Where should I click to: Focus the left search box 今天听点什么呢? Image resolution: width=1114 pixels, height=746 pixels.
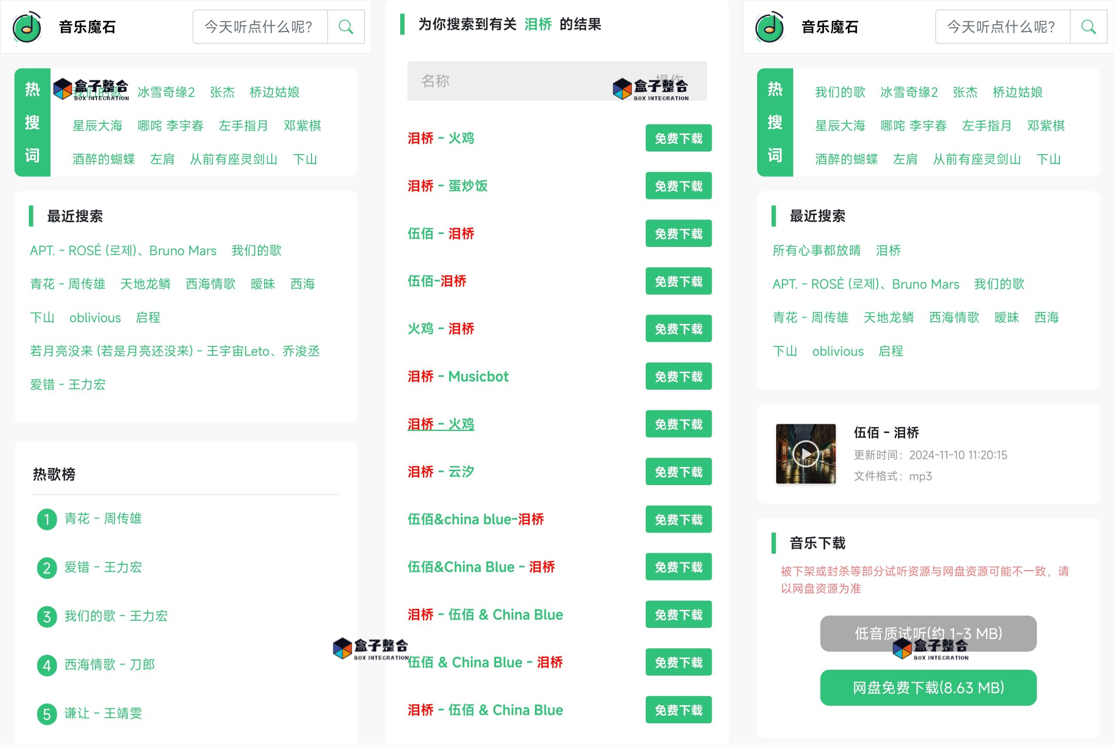[260, 27]
